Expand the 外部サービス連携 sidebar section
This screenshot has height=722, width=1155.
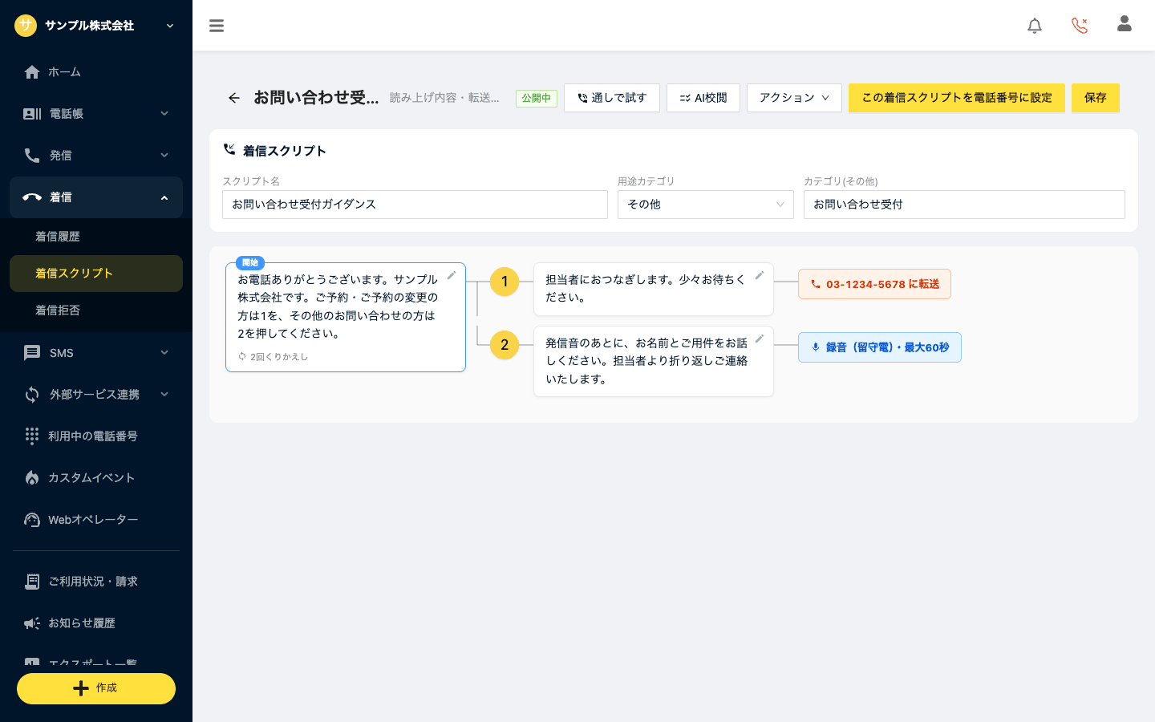pos(96,395)
